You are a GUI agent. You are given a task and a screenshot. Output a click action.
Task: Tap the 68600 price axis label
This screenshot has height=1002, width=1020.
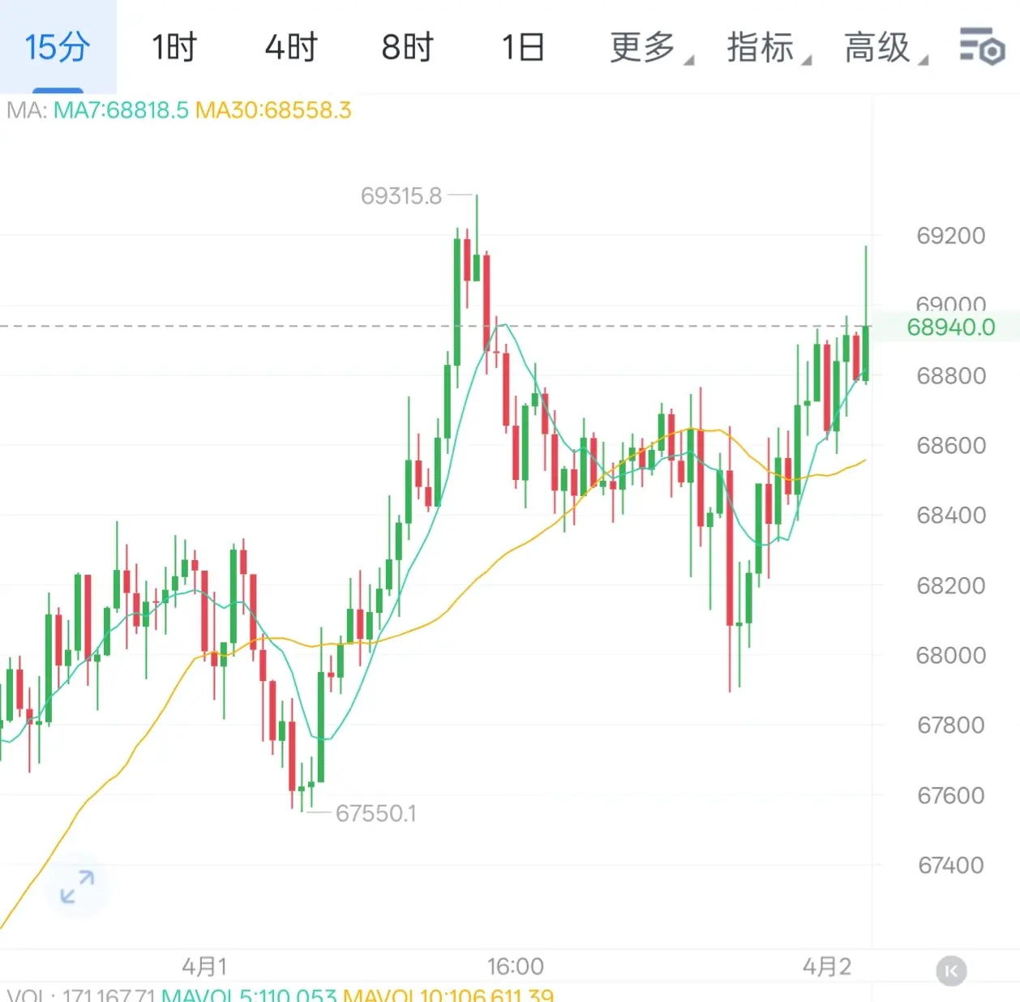click(951, 446)
